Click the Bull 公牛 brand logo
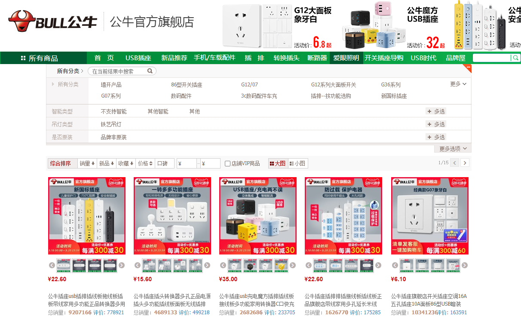The width and height of the screenshot is (521, 319). [52, 21]
